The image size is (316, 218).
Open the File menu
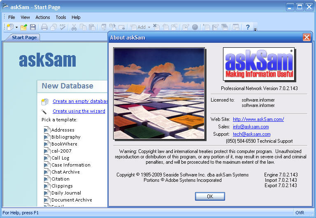(x=12, y=17)
